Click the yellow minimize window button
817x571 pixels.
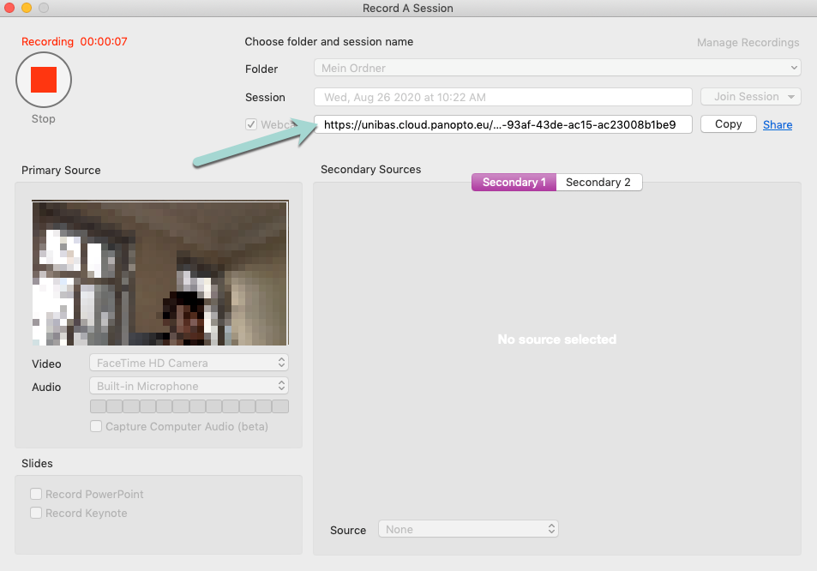click(27, 9)
